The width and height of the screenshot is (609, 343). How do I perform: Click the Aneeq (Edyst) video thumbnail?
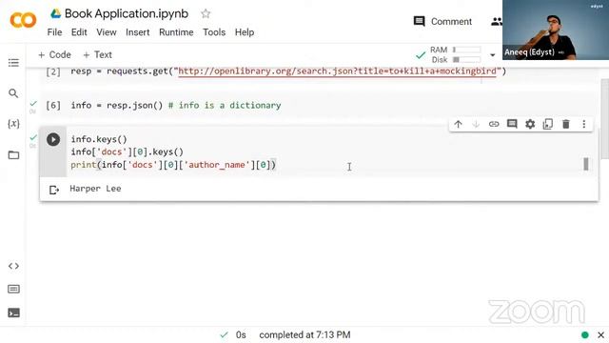[x=556, y=30]
